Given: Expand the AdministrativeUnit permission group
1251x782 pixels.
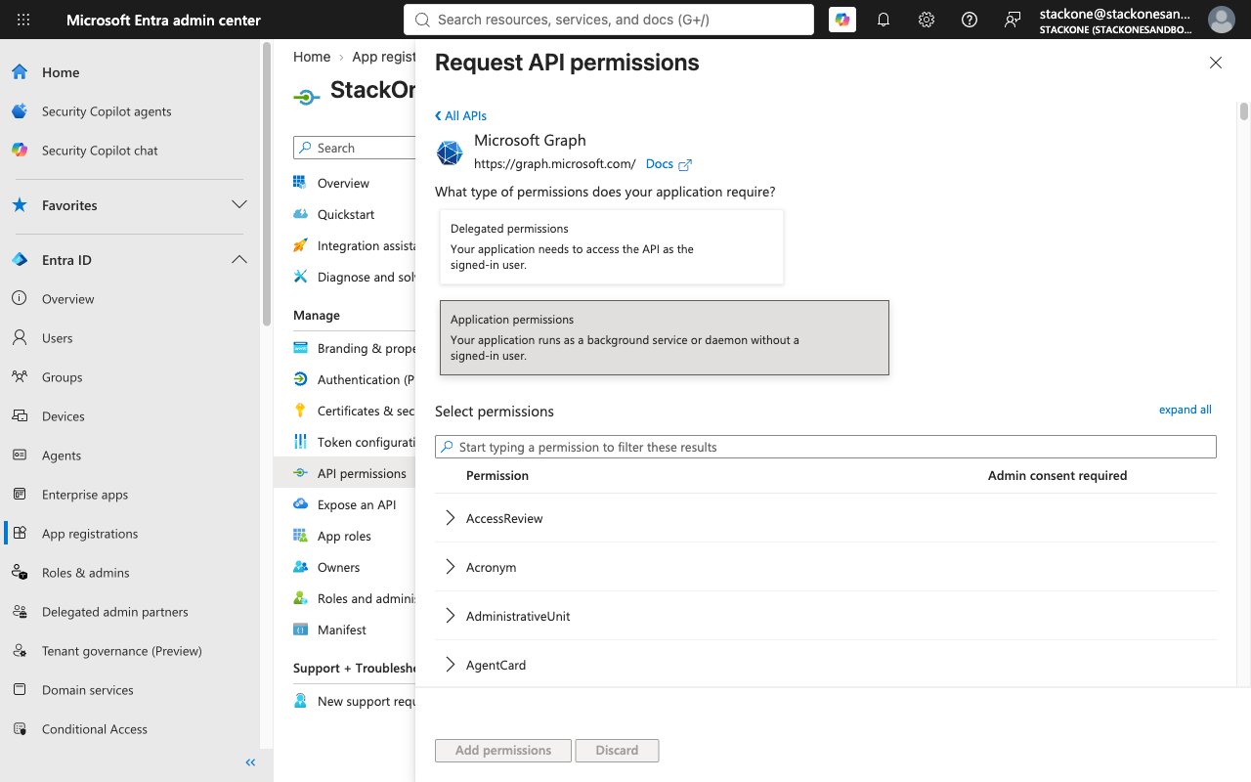Looking at the screenshot, I should [x=451, y=616].
